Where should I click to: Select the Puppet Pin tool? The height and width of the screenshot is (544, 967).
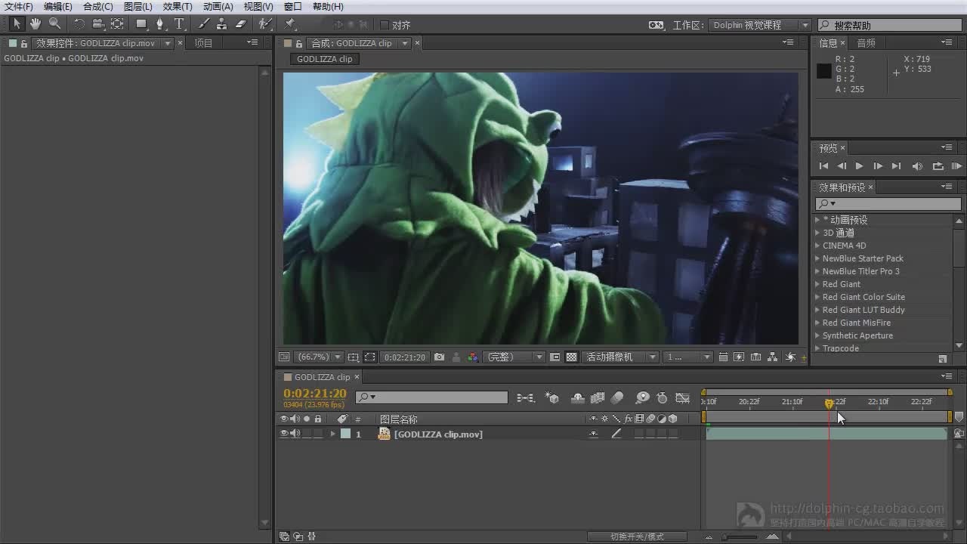(x=290, y=24)
